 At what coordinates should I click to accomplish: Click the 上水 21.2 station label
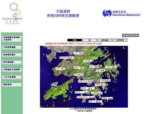[79, 53]
